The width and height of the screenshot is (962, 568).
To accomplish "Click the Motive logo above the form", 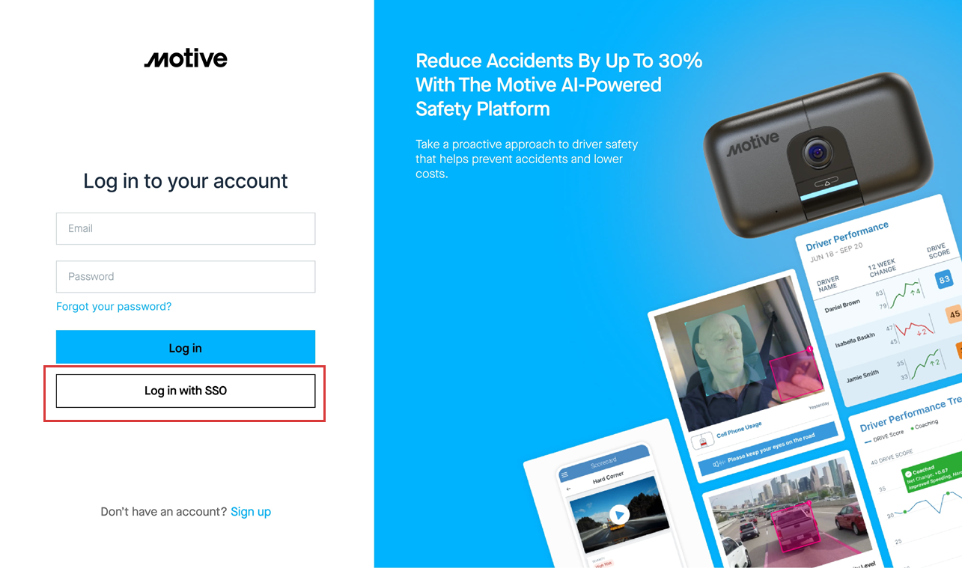I will point(186,59).
